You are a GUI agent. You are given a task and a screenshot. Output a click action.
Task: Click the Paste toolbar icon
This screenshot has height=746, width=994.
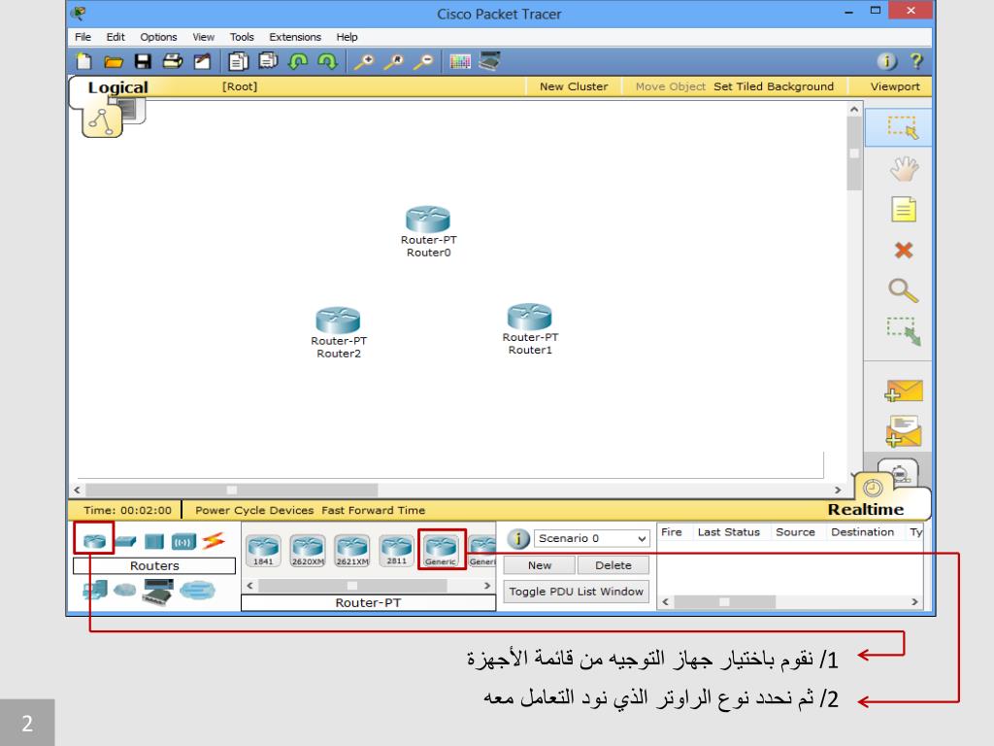coord(268,61)
